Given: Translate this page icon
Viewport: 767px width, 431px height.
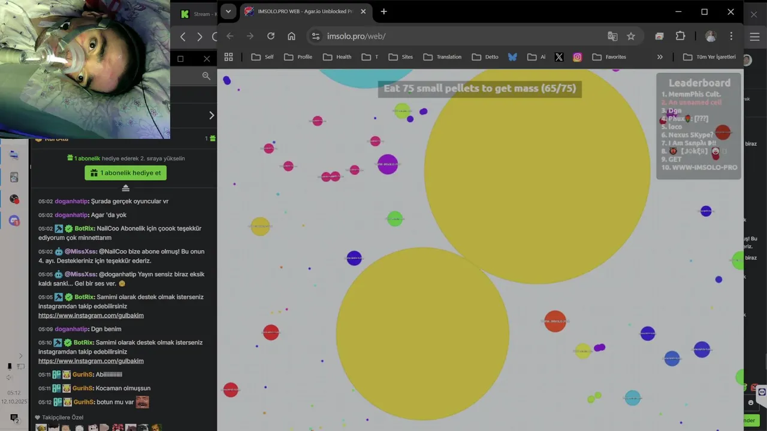Looking at the screenshot, I should point(612,36).
